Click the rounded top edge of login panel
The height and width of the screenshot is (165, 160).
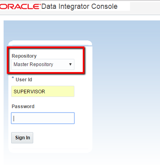coord(50,43)
